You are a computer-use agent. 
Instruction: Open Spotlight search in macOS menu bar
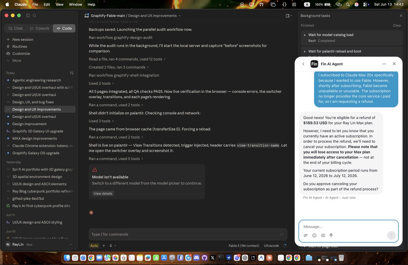coord(348,4)
